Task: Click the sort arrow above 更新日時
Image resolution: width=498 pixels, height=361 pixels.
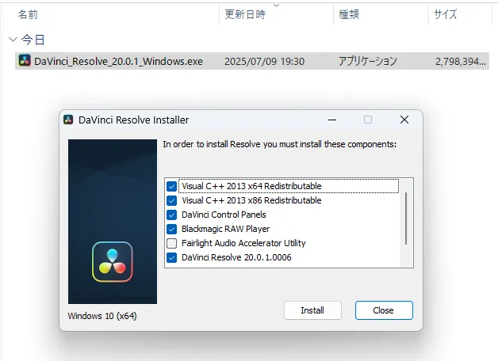Action: (276, 6)
